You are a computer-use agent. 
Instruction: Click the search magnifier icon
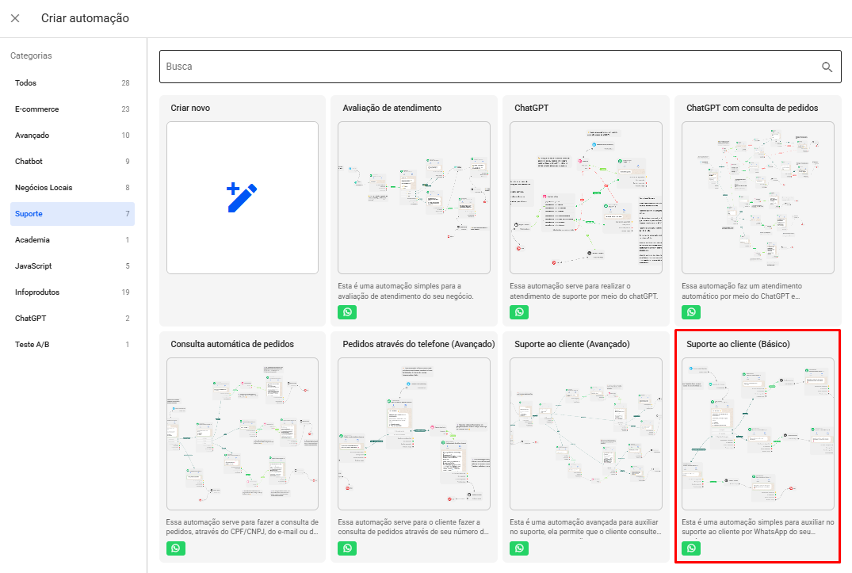827,67
